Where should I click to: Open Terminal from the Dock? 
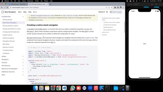point(107,88)
